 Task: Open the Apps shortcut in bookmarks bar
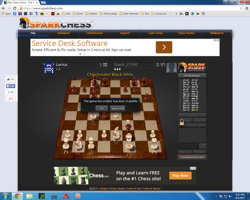[6, 14]
